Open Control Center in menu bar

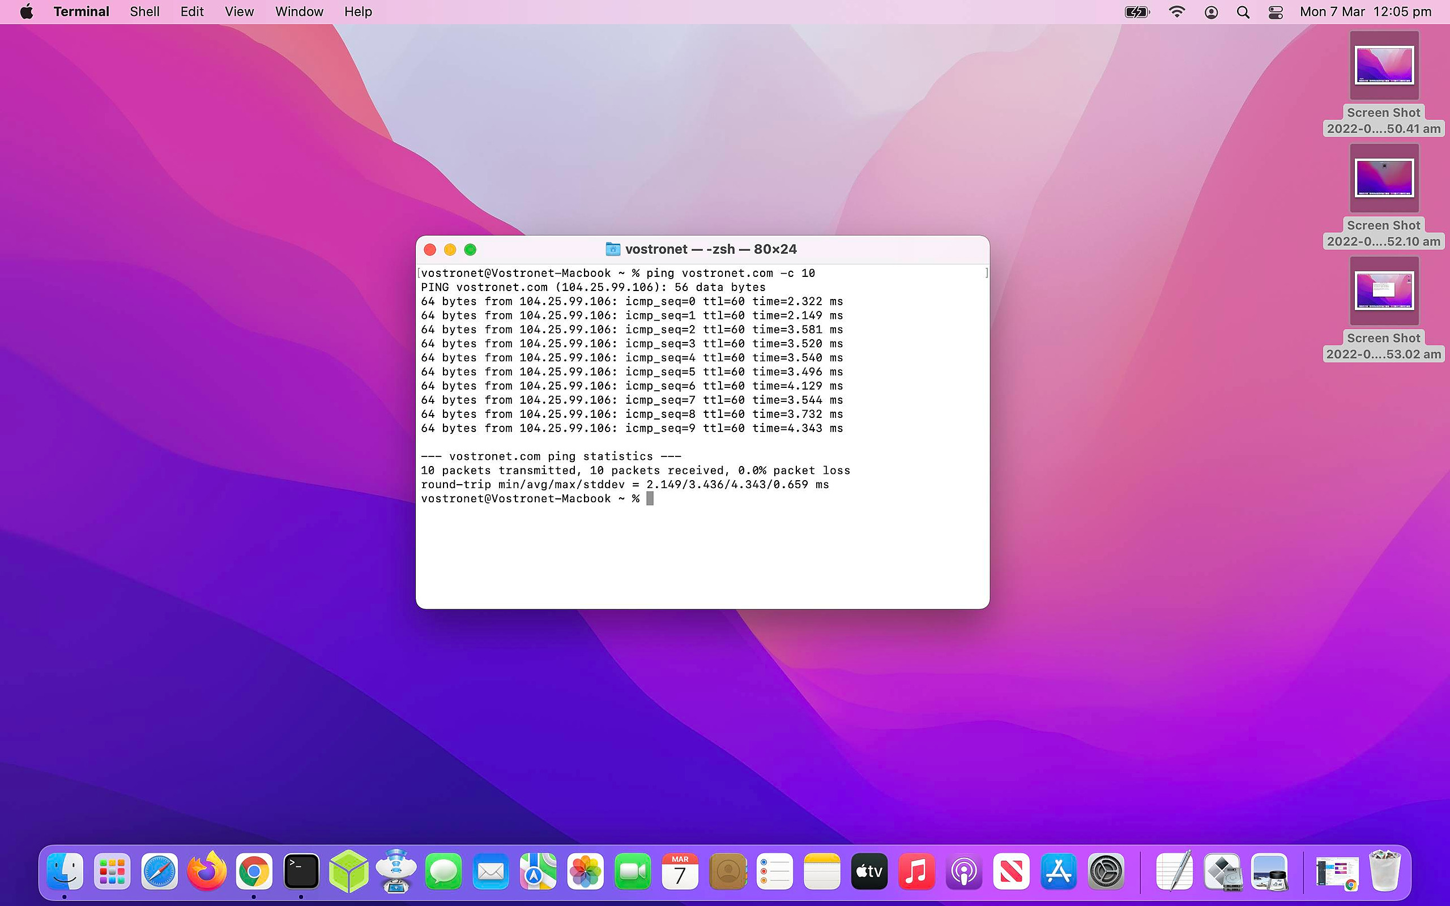[1276, 12]
